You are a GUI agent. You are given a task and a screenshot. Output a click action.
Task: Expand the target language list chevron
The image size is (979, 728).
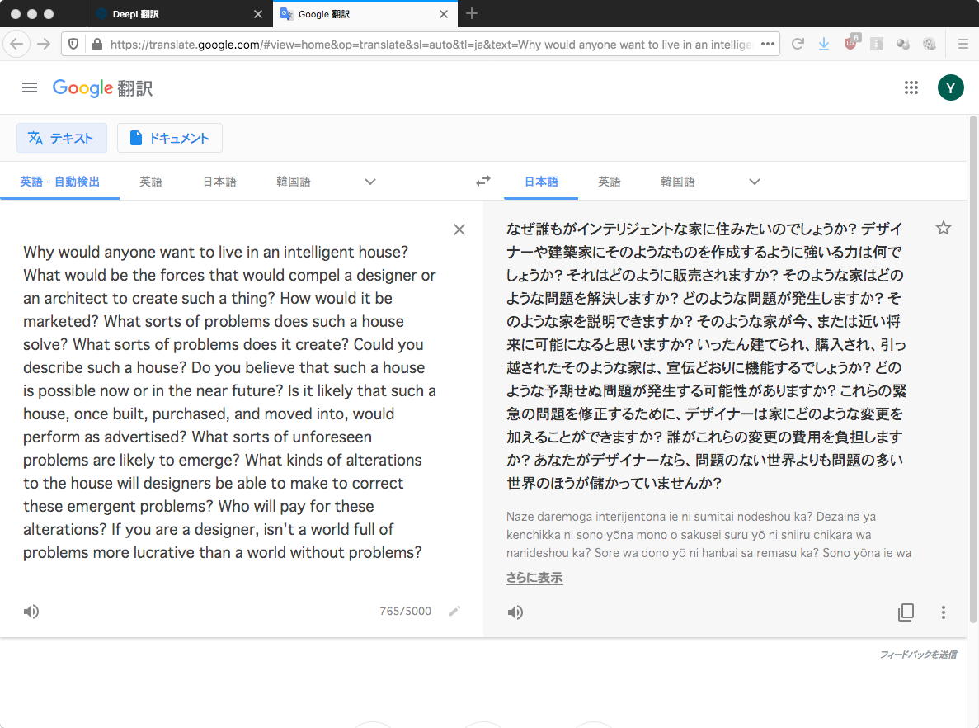(754, 182)
